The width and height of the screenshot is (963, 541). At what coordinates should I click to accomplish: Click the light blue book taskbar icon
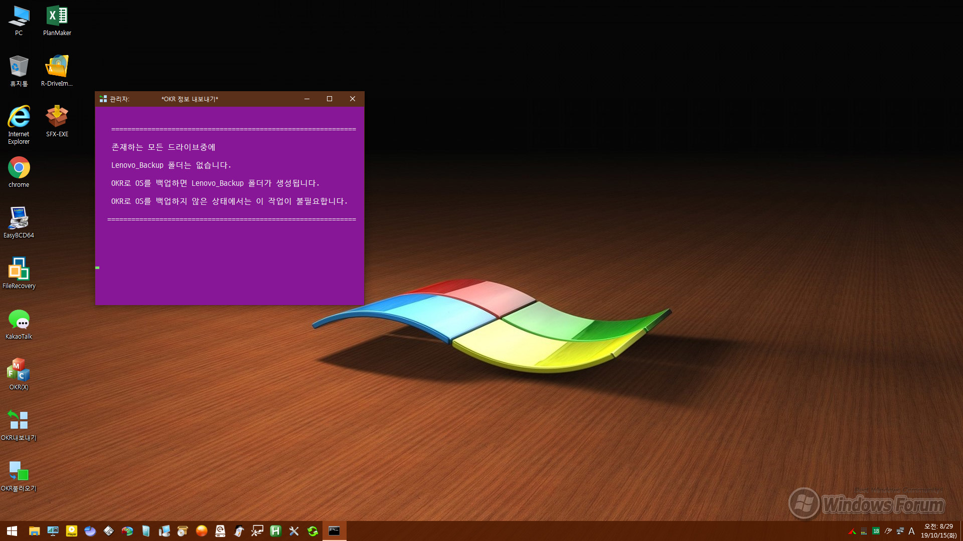click(x=146, y=531)
